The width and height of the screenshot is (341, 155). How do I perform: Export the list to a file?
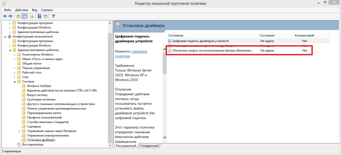pyautogui.click(x=32, y=16)
